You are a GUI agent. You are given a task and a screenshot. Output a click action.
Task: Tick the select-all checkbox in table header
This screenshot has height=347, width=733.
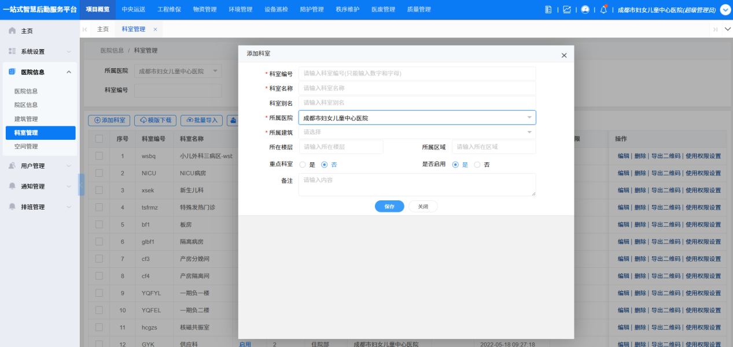tap(99, 139)
